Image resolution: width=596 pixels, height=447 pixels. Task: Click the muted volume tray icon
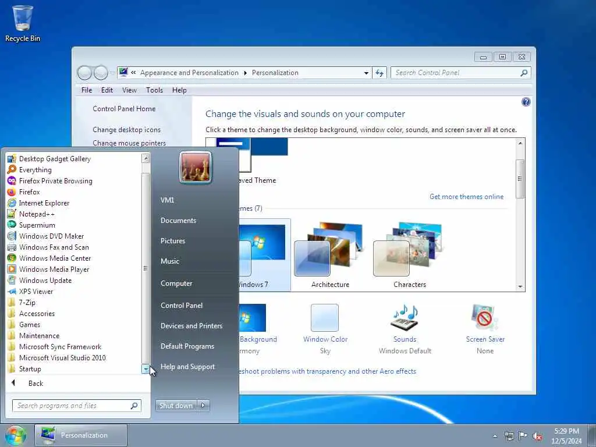[537, 436]
